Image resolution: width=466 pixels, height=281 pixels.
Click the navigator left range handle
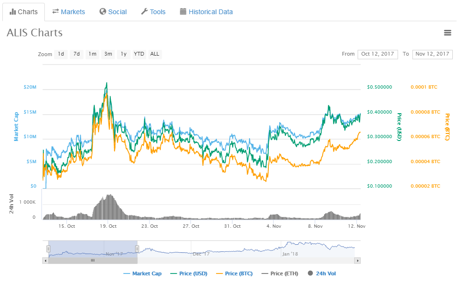pos(48,249)
